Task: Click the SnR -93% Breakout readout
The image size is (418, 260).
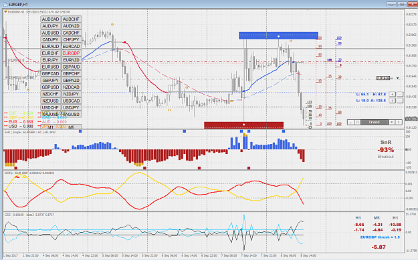Action: click(385, 149)
